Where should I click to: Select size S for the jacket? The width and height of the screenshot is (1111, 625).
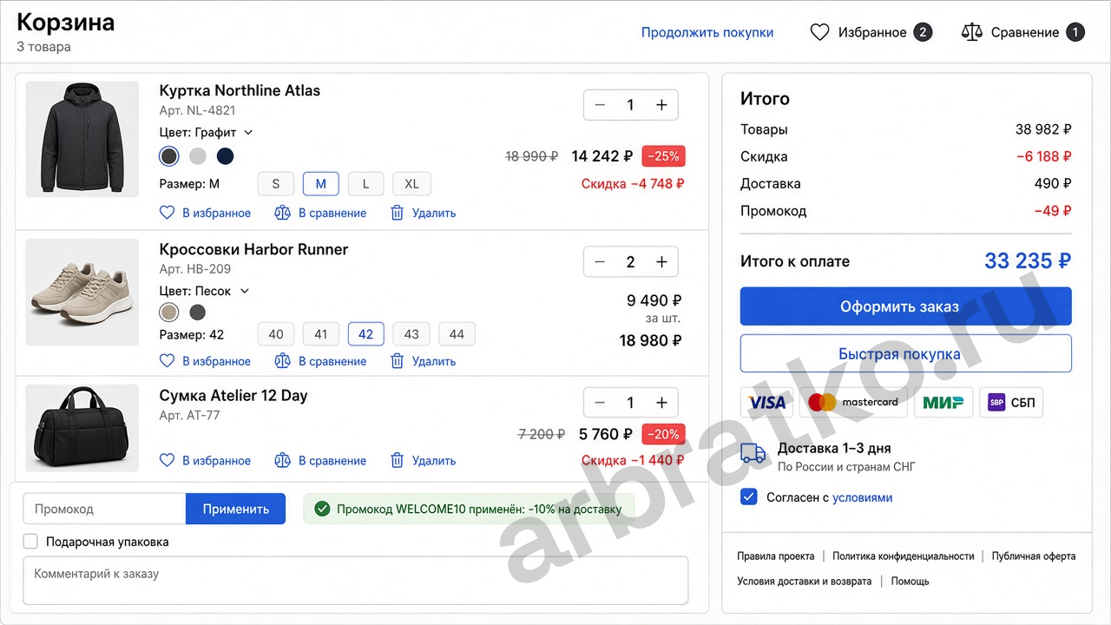276,184
